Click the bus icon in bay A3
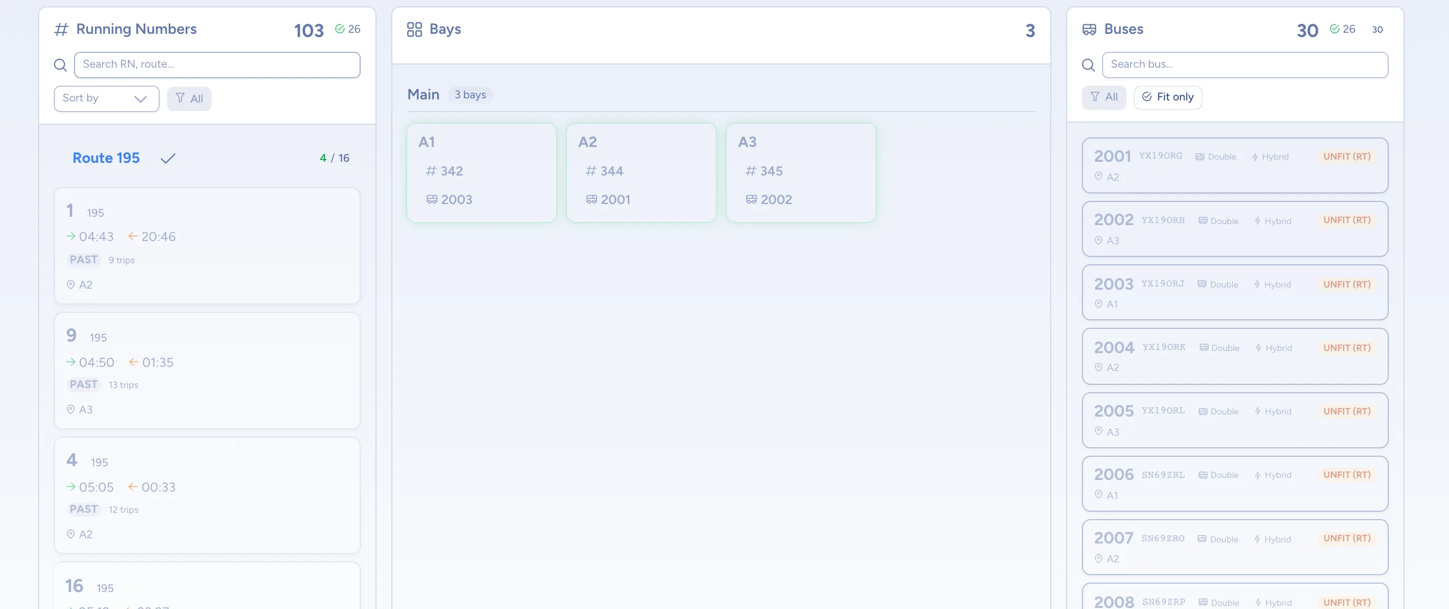This screenshot has width=1449, height=609. (x=751, y=199)
